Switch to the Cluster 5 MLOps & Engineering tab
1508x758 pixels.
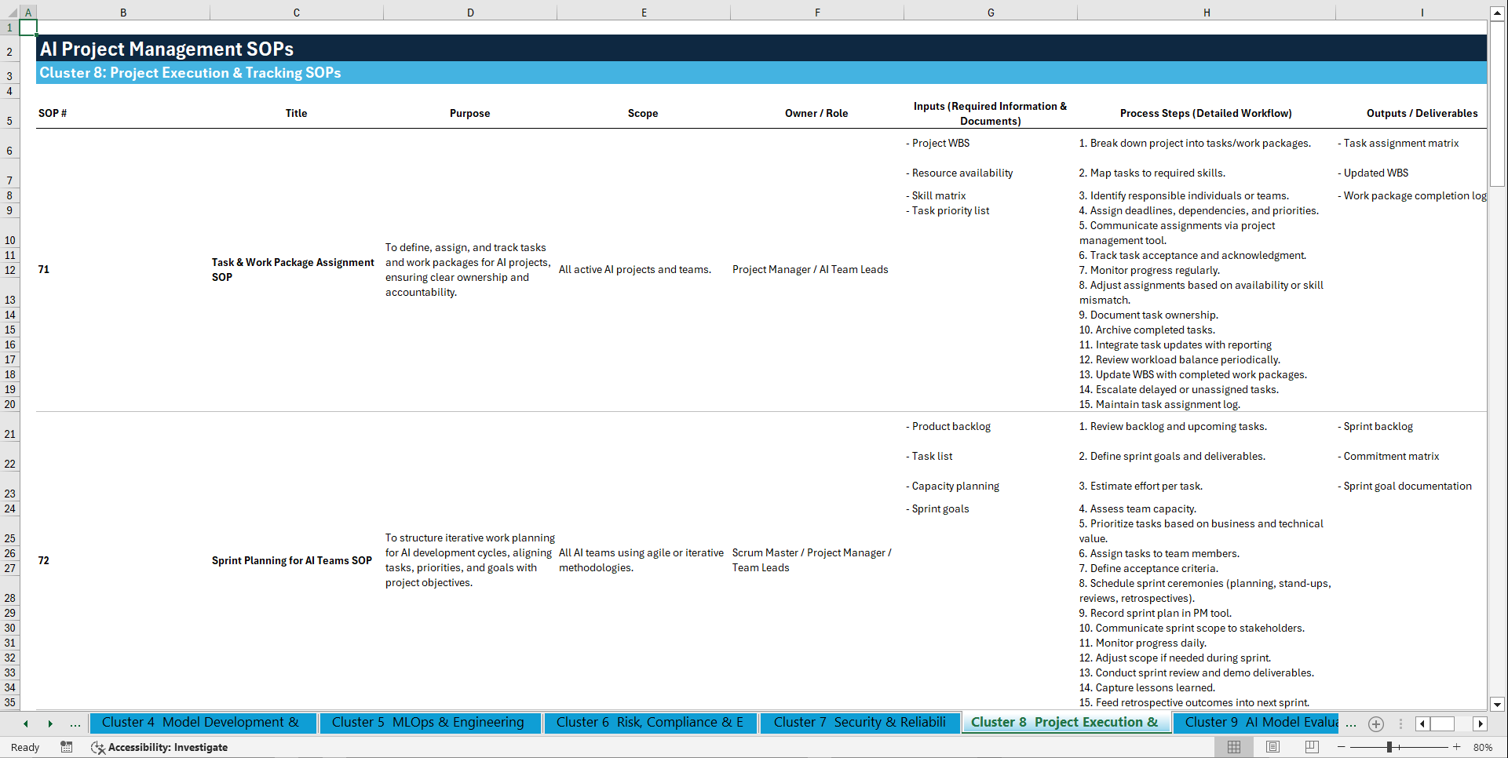coord(429,722)
